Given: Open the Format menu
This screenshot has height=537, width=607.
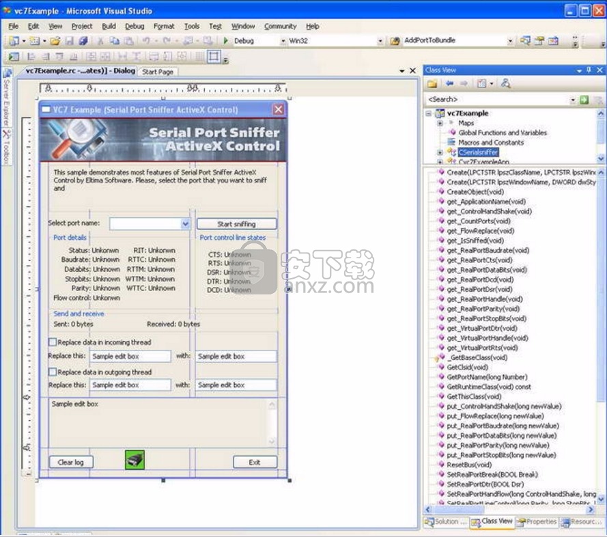Looking at the screenshot, I should tap(164, 27).
